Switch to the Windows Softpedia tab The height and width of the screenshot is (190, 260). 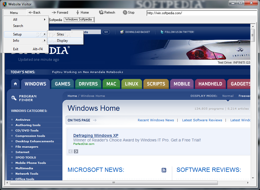(78, 19)
